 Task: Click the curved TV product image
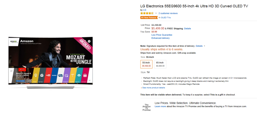(x=51, y=63)
